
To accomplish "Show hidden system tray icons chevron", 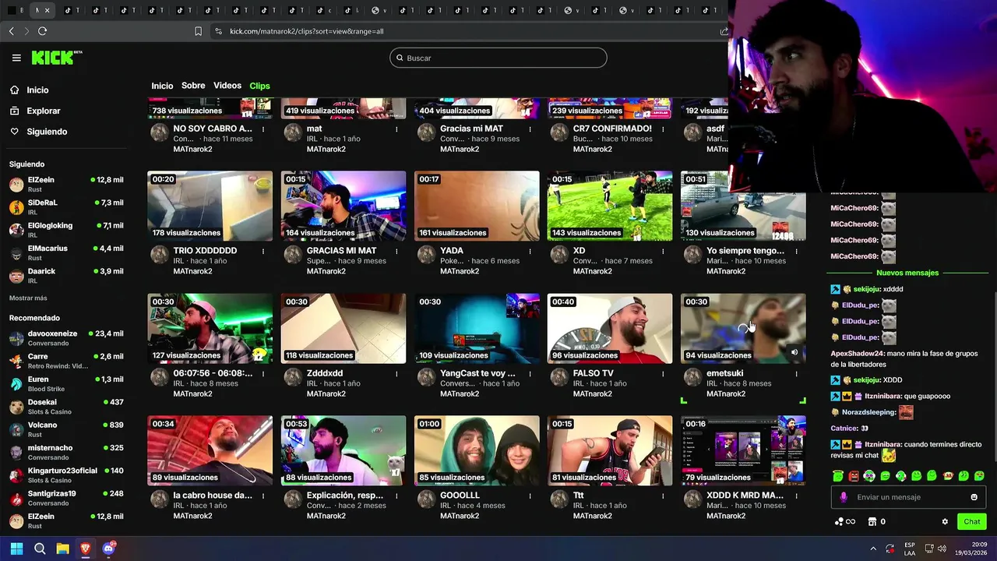I will coord(872,549).
